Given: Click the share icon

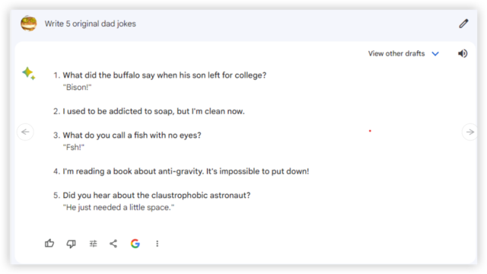Looking at the screenshot, I should [113, 244].
